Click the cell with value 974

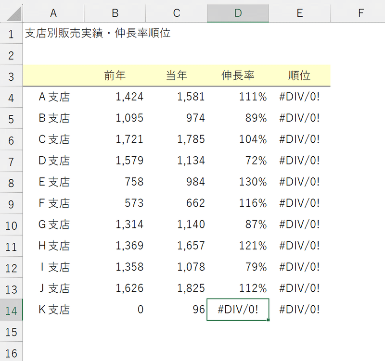177,118
